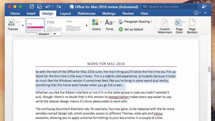
Task: Expand the Fonts dropdown arrow
Action: pyautogui.click(x=114, y=22)
